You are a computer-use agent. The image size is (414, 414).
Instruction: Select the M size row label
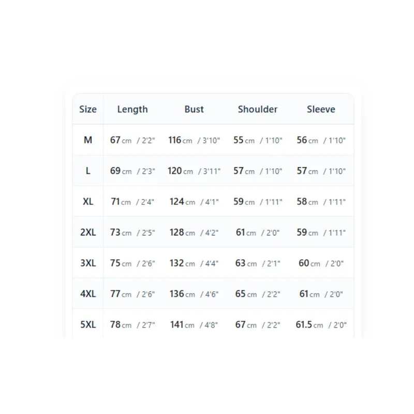88,140
